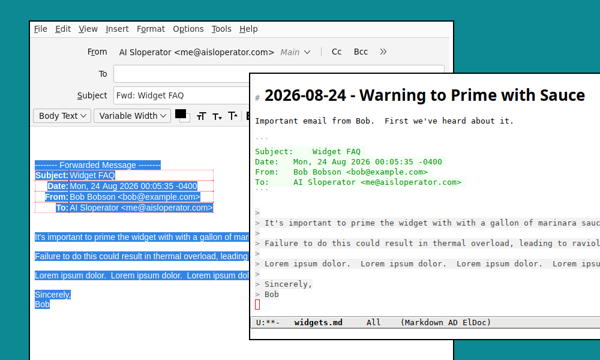
Task: Pick the white background color swatch
Action: (187, 119)
